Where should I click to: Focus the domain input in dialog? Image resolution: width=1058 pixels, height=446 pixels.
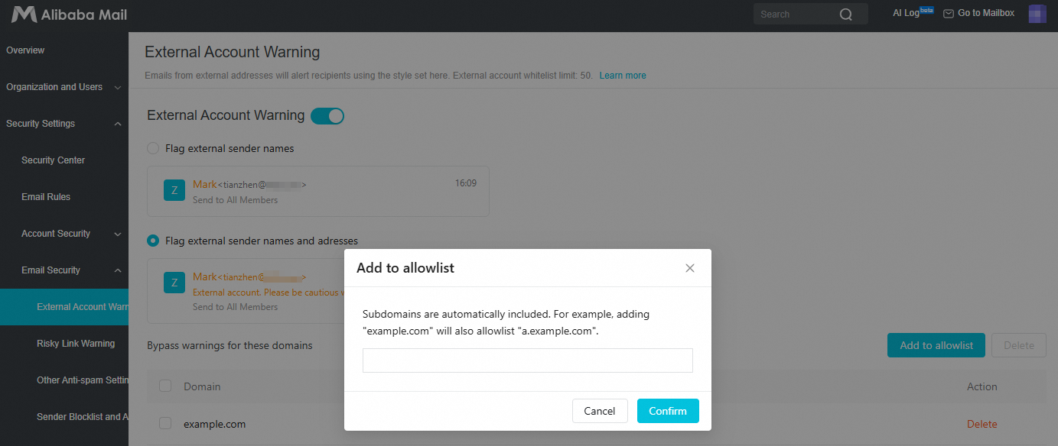(528, 360)
